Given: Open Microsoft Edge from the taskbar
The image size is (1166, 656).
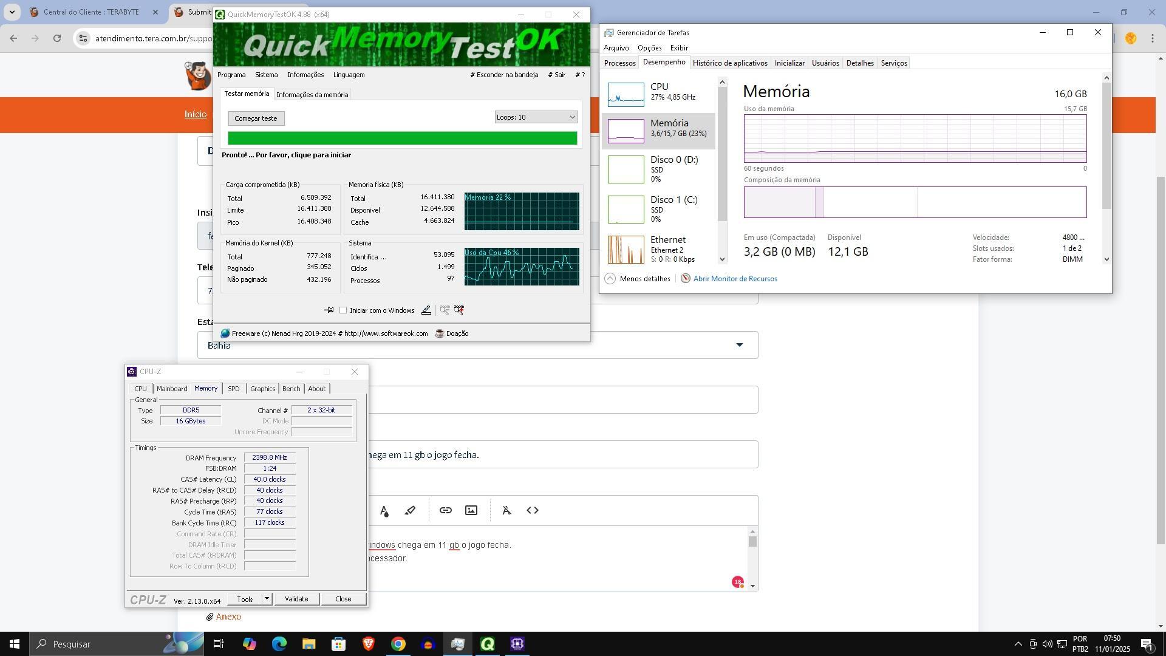Looking at the screenshot, I should coord(279,644).
